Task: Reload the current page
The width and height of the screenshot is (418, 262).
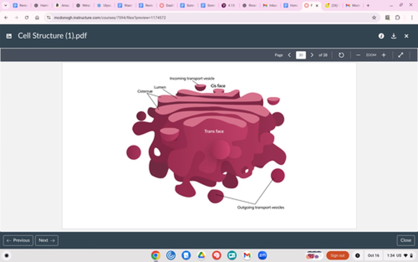Action: pyautogui.click(x=27, y=18)
